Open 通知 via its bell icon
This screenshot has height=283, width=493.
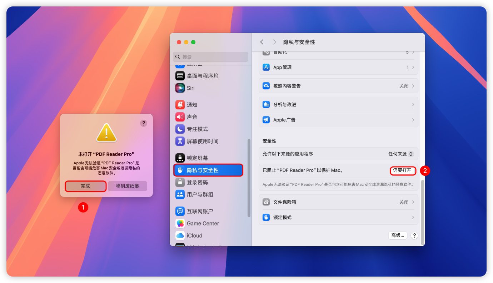pos(180,105)
